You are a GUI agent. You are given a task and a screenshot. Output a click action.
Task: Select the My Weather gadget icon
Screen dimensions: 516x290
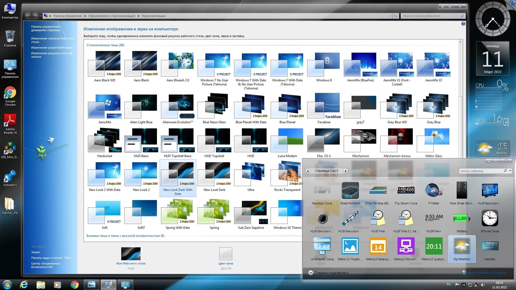[x=462, y=247]
